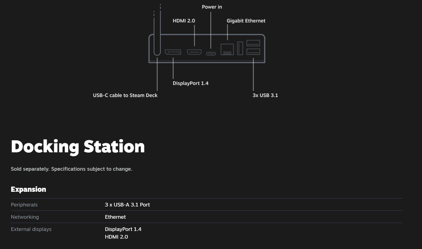Click the Expansion section heading
422x249 pixels.
28,189
